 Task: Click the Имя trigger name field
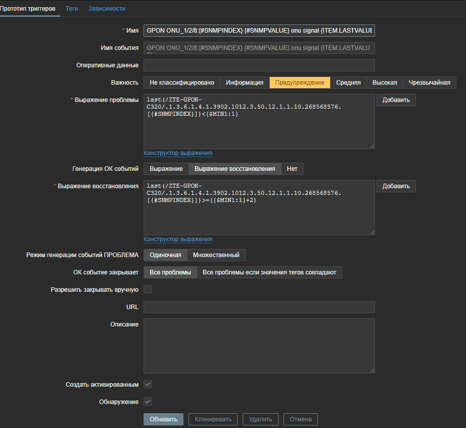point(259,31)
